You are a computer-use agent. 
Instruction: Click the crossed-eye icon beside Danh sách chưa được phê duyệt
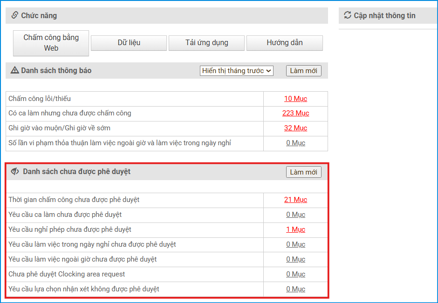(x=15, y=172)
